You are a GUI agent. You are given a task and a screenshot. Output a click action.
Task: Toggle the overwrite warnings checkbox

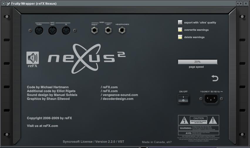point(180,30)
